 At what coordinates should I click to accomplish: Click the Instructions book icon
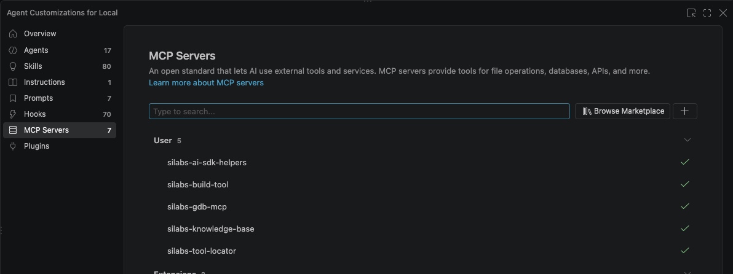13,82
